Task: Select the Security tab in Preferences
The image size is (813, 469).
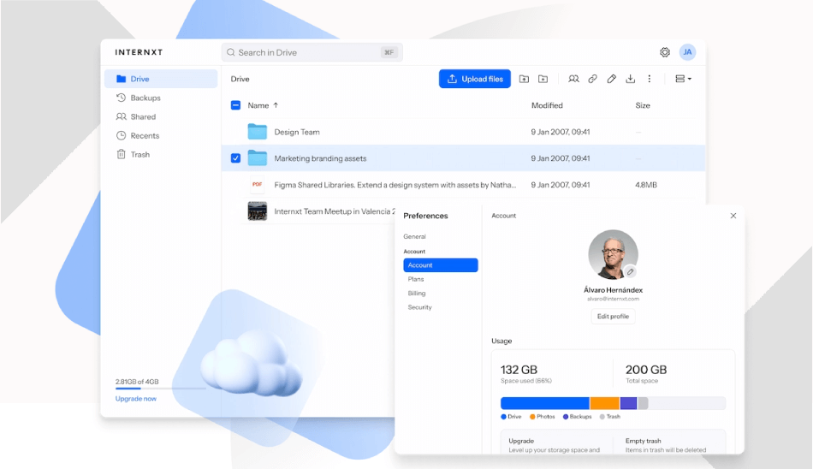Action: pyautogui.click(x=419, y=307)
